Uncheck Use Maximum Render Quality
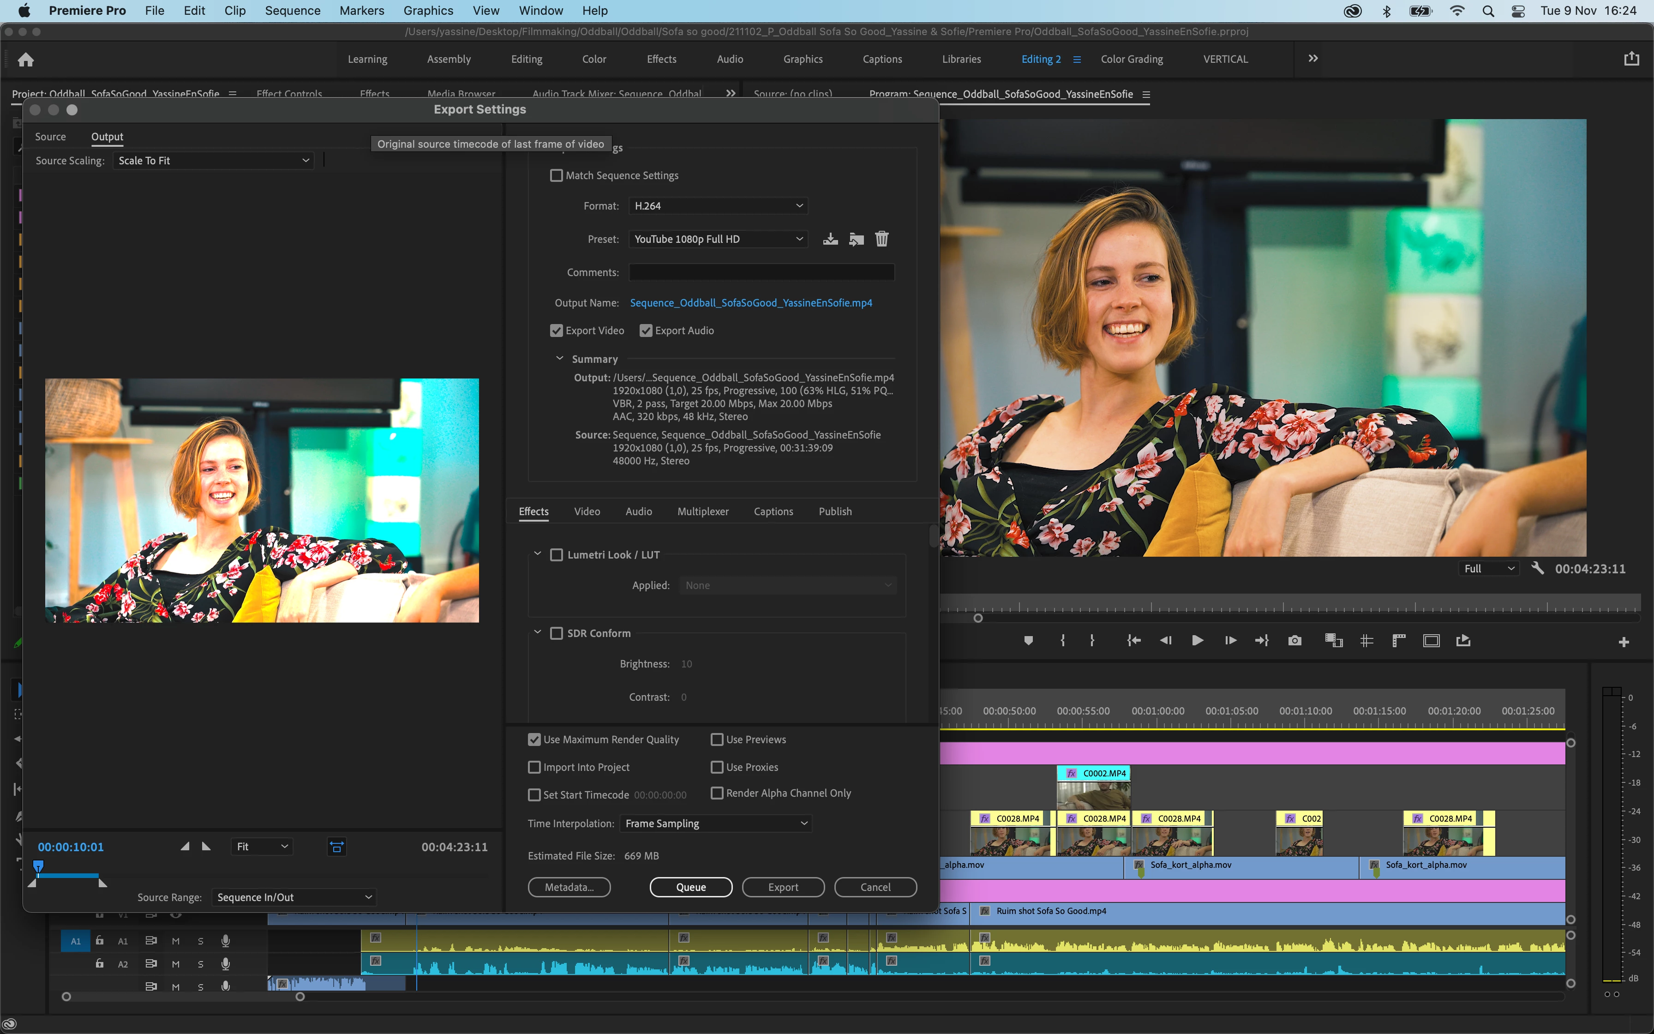Viewport: 1654px width, 1034px height. click(x=534, y=739)
